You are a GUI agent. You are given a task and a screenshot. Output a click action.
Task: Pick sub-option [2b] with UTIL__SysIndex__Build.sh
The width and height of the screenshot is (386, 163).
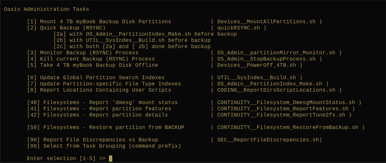pos(132,40)
